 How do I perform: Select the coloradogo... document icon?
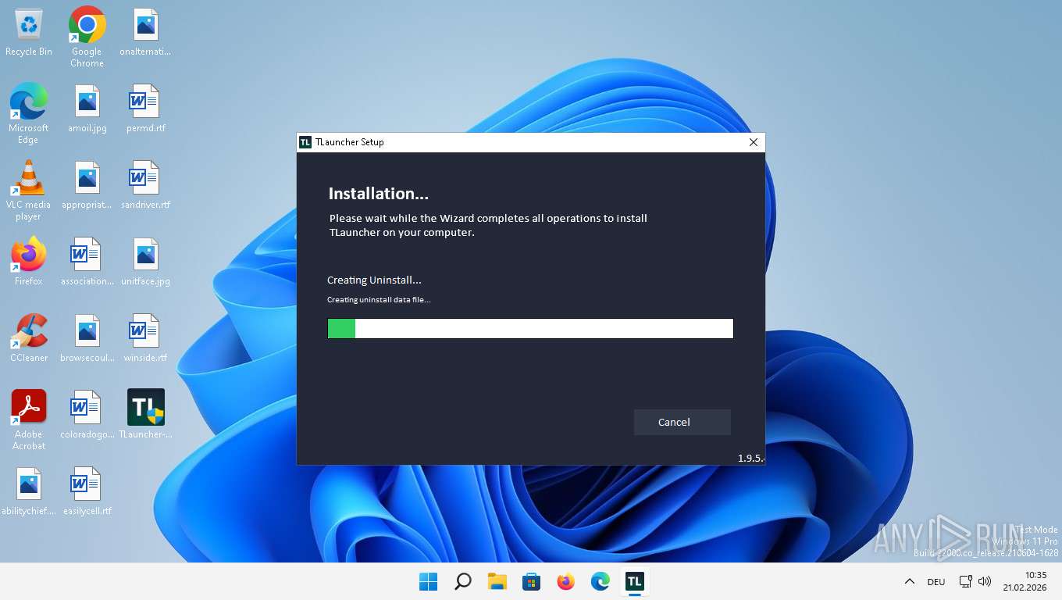pyautogui.click(x=87, y=416)
